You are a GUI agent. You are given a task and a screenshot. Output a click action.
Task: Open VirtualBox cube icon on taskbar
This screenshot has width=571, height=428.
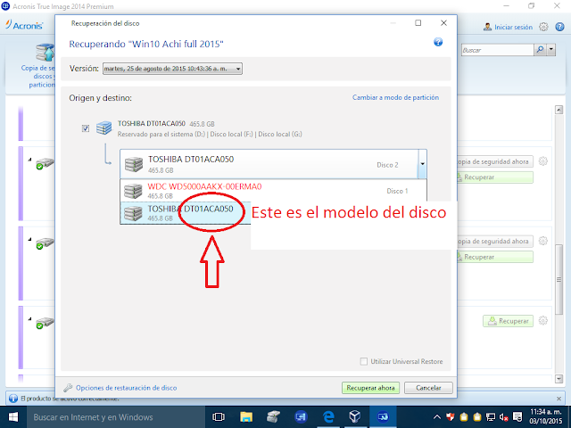tap(355, 417)
